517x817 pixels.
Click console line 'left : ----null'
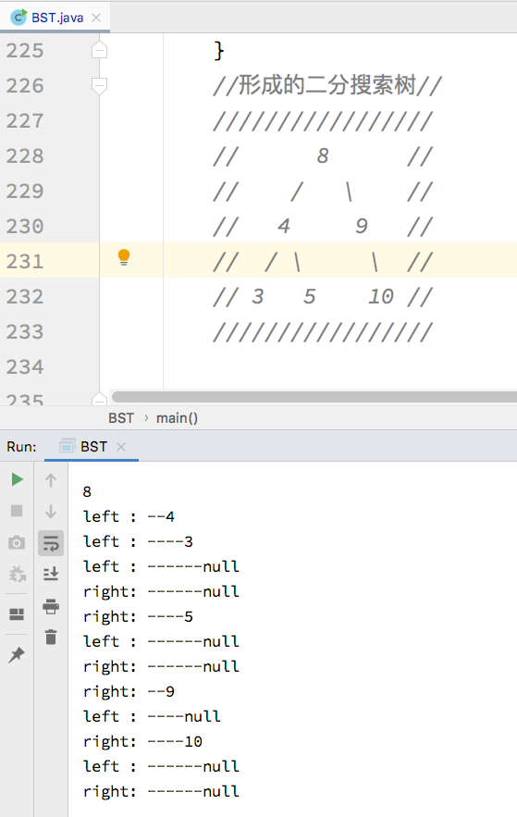(x=152, y=716)
